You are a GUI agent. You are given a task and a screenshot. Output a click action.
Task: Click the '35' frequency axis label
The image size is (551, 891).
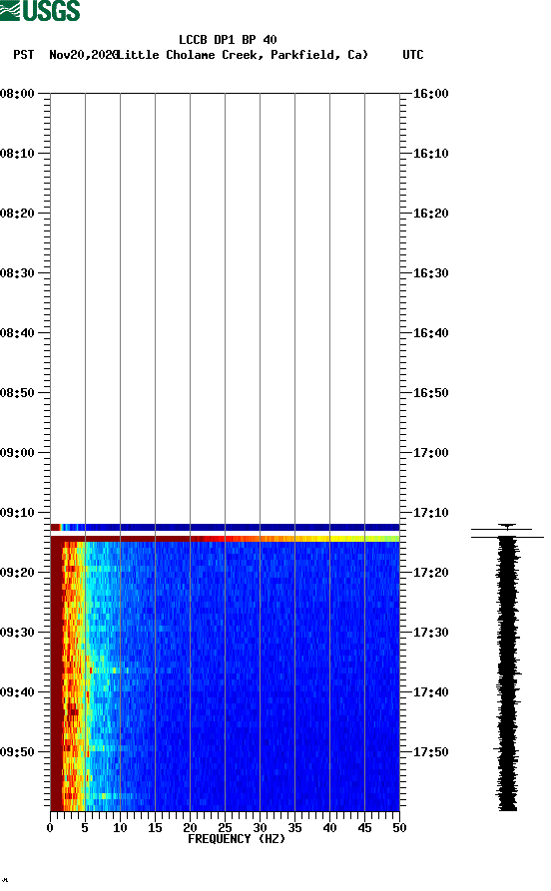294,828
